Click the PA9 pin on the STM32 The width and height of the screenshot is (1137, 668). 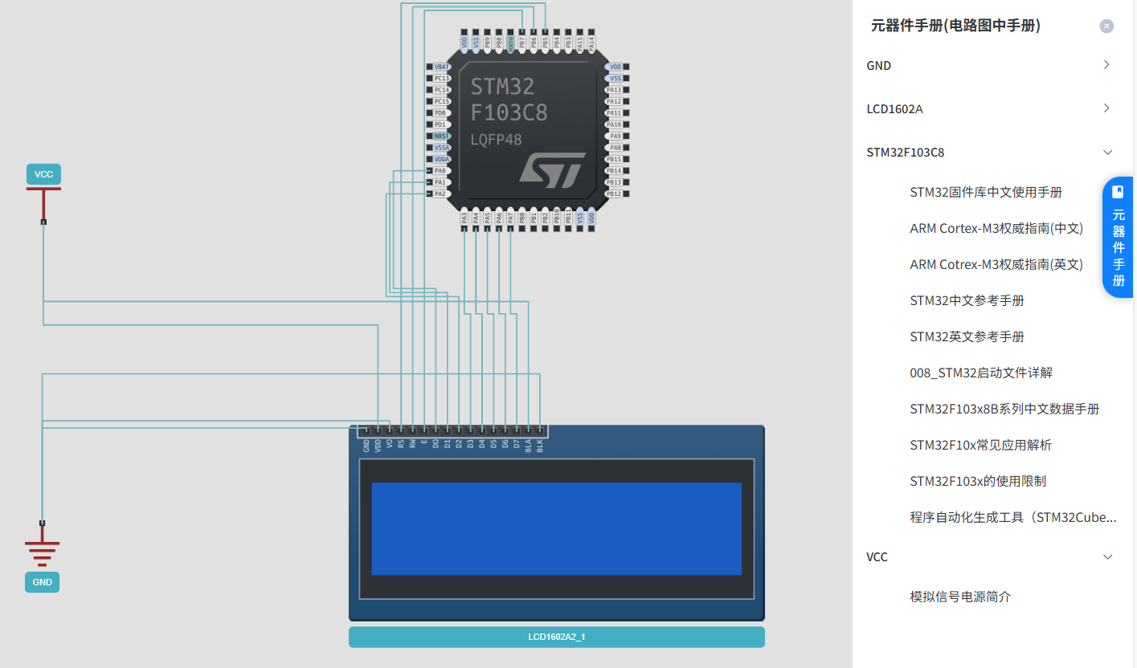(616, 136)
